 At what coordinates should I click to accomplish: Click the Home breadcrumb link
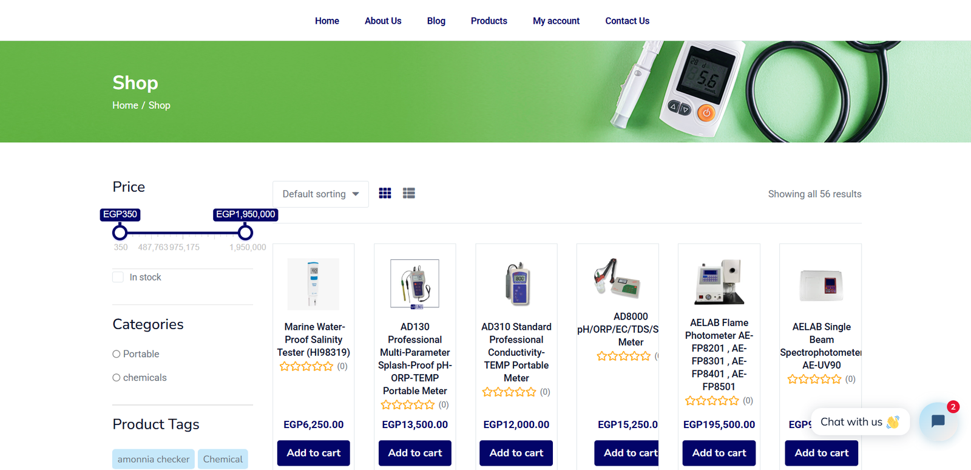pos(125,105)
